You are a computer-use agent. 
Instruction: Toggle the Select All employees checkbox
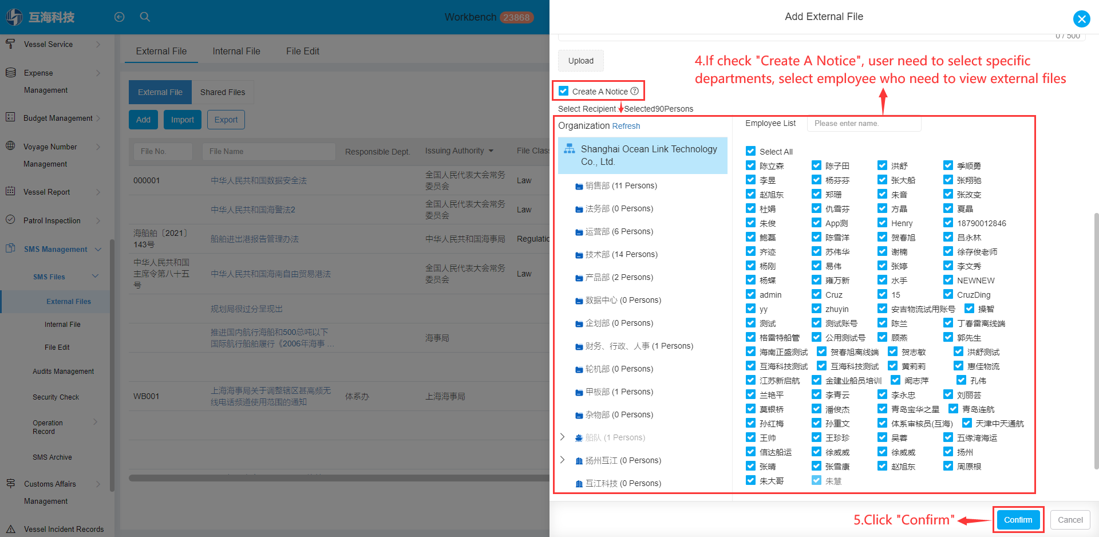point(751,151)
